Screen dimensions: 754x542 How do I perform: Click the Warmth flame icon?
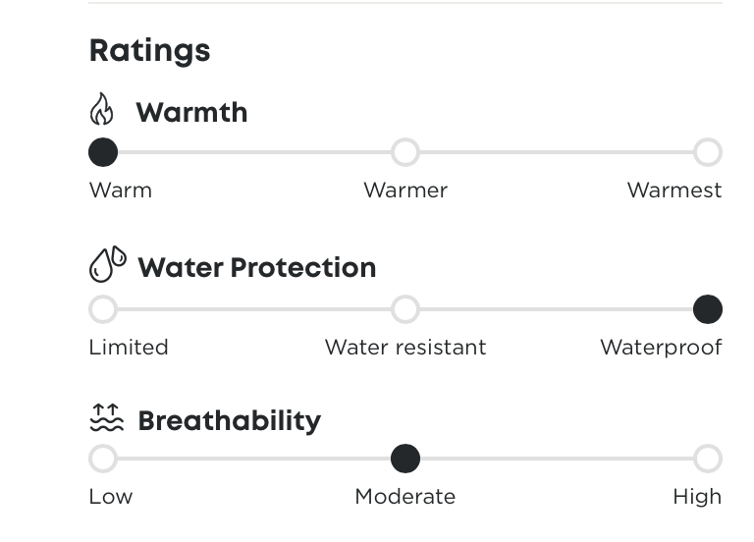102,110
